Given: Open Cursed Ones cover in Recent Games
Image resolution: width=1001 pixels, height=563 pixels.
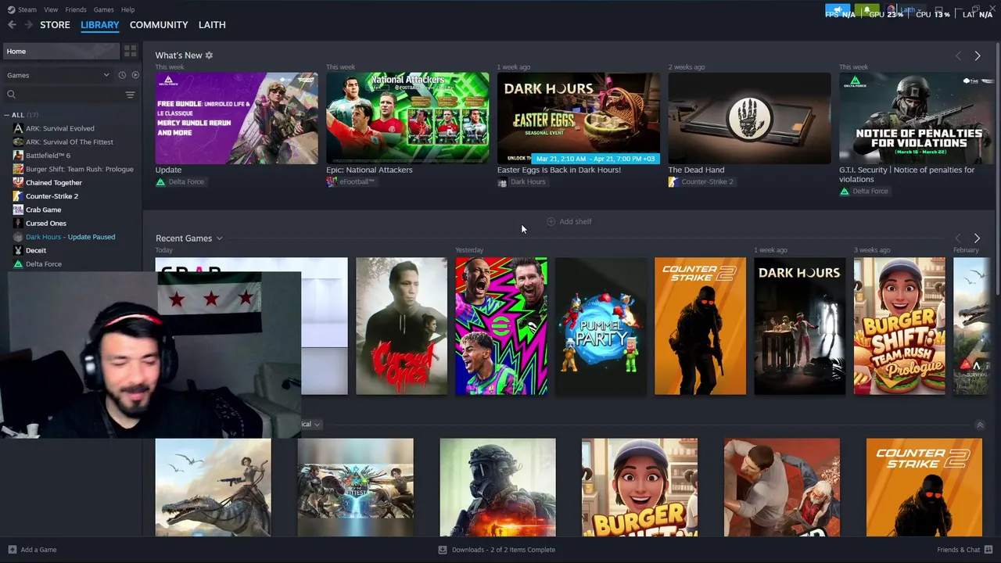Looking at the screenshot, I should (401, 326).
